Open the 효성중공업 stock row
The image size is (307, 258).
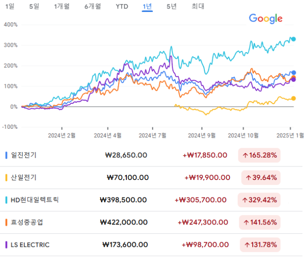pyautogui.click(x=151, y=222)
